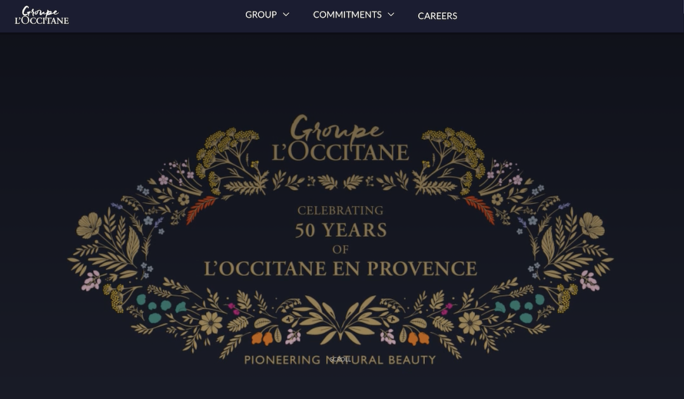Click the gold Groupe L'Occitane banner logo
The height and width of the screenshot is (399, 684).
(x=341, y=138)
